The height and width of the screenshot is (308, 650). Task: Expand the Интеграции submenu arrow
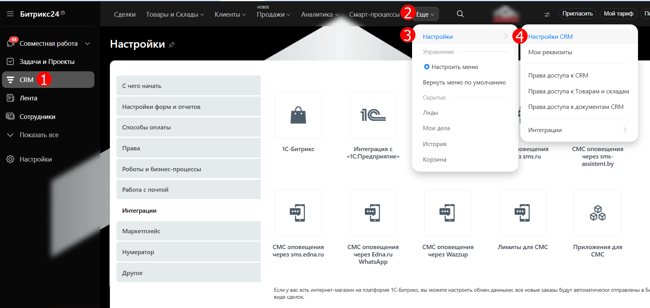(x=625, y=130)
